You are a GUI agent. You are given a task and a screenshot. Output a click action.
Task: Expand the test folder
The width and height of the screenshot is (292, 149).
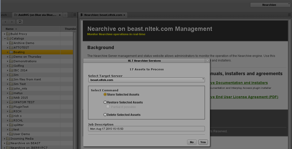[8, 130]
